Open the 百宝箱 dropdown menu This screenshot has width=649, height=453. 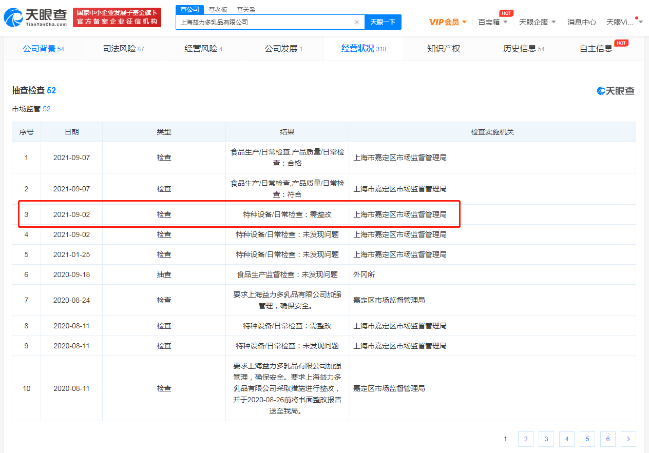[493, 22]
